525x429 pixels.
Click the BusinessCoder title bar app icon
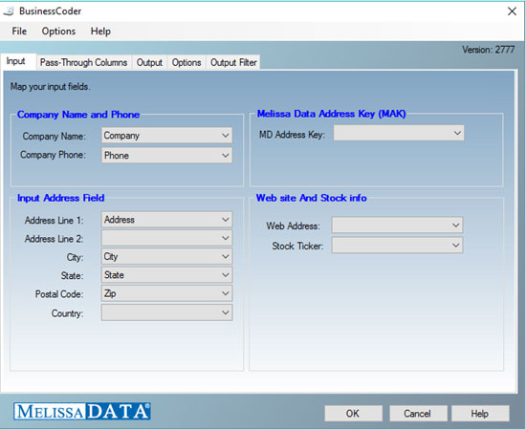coord(9,11)
